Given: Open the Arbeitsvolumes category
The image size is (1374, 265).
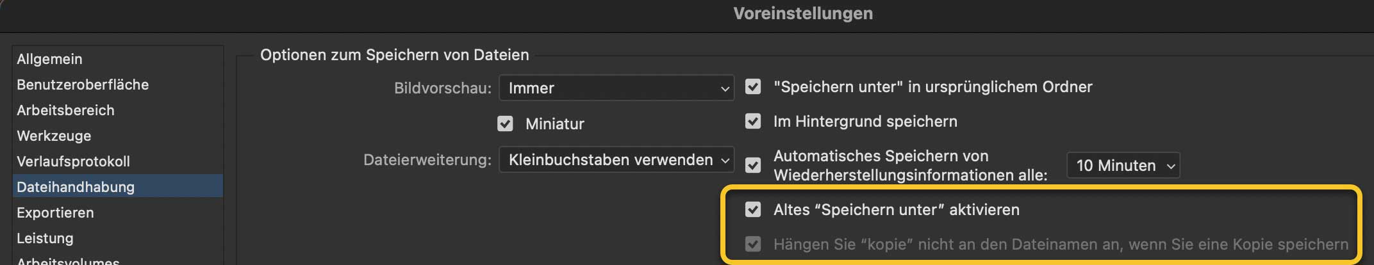Looking at the screenshot, I should [x=68, y=261].
